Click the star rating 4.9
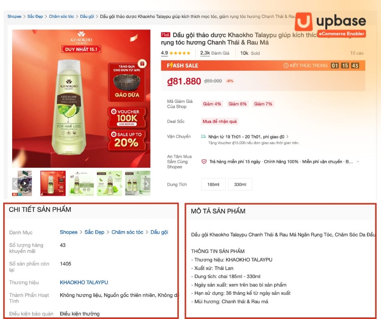 [x=176, y=53]
